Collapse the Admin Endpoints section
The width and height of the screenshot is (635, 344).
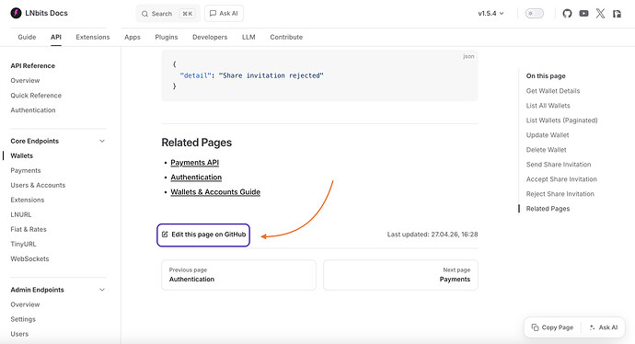tap(102, 290)
